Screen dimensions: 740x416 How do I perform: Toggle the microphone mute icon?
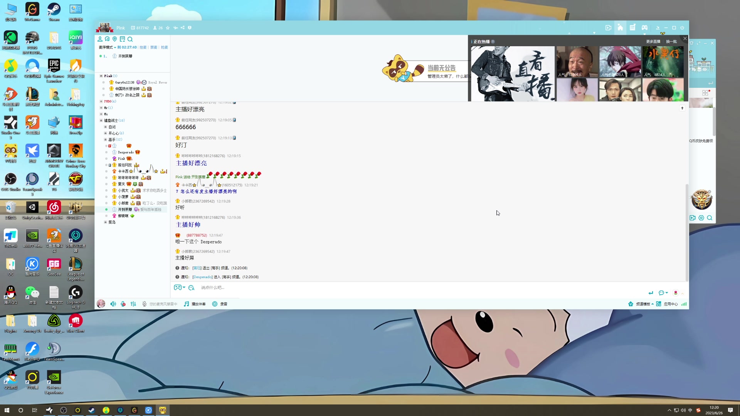click(123, 304)
